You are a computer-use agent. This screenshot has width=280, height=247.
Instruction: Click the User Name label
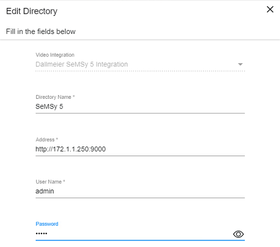click(x=51, y=182)
